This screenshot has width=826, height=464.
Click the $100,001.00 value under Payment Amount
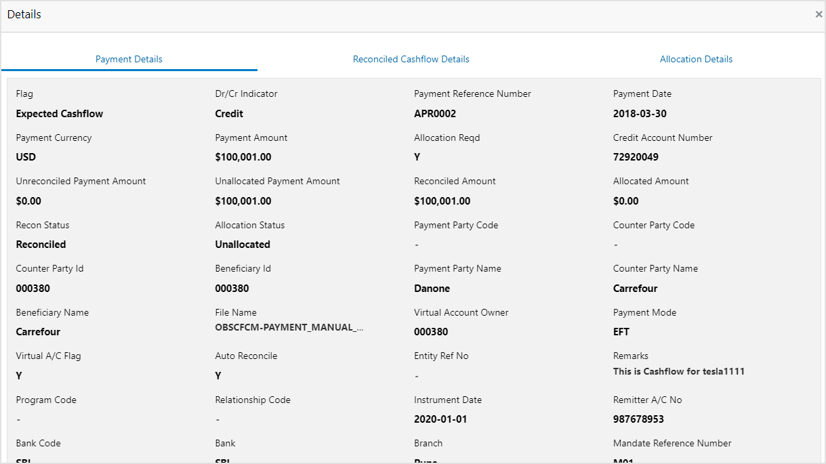coord(243,157)
